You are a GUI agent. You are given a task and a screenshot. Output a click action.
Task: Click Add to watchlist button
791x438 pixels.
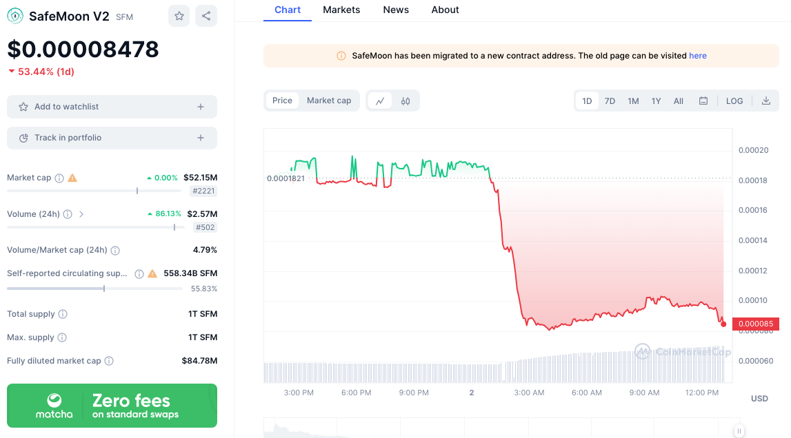point(112,107)
